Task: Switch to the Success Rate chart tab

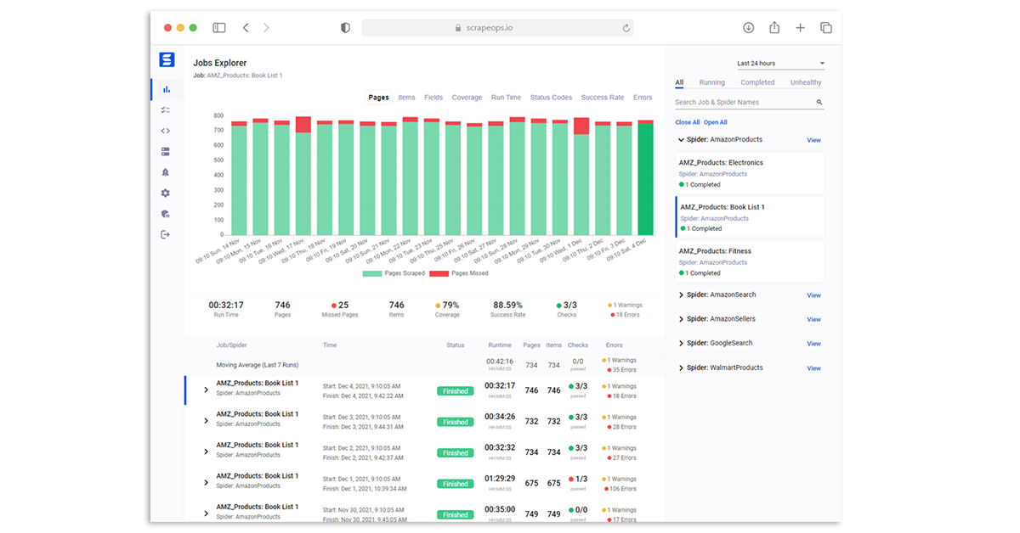Action: (603, 98)
